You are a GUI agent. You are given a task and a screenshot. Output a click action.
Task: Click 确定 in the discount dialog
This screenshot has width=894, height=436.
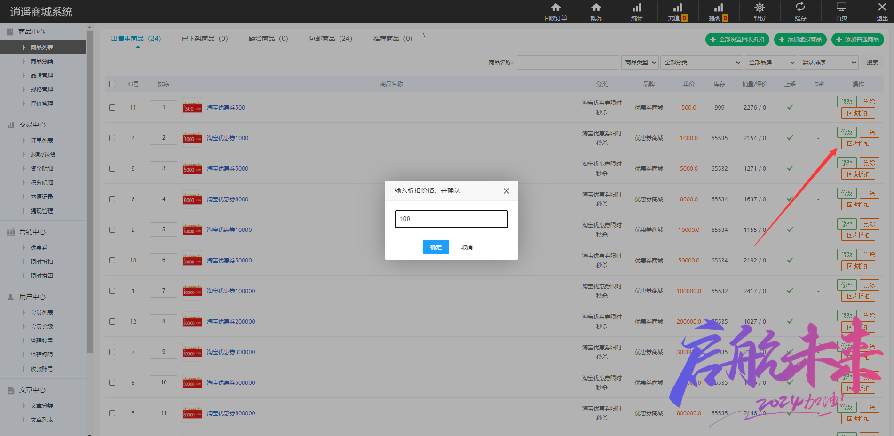[435, 247]
